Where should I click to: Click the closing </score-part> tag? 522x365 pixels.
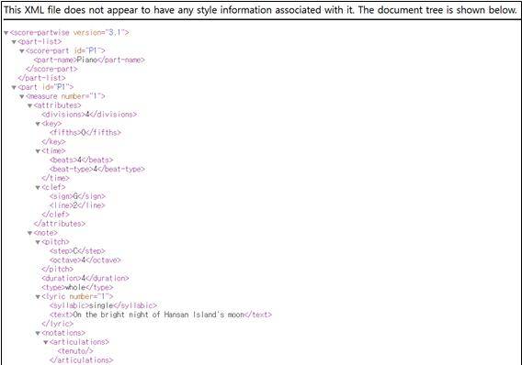(x=51, y=69)
